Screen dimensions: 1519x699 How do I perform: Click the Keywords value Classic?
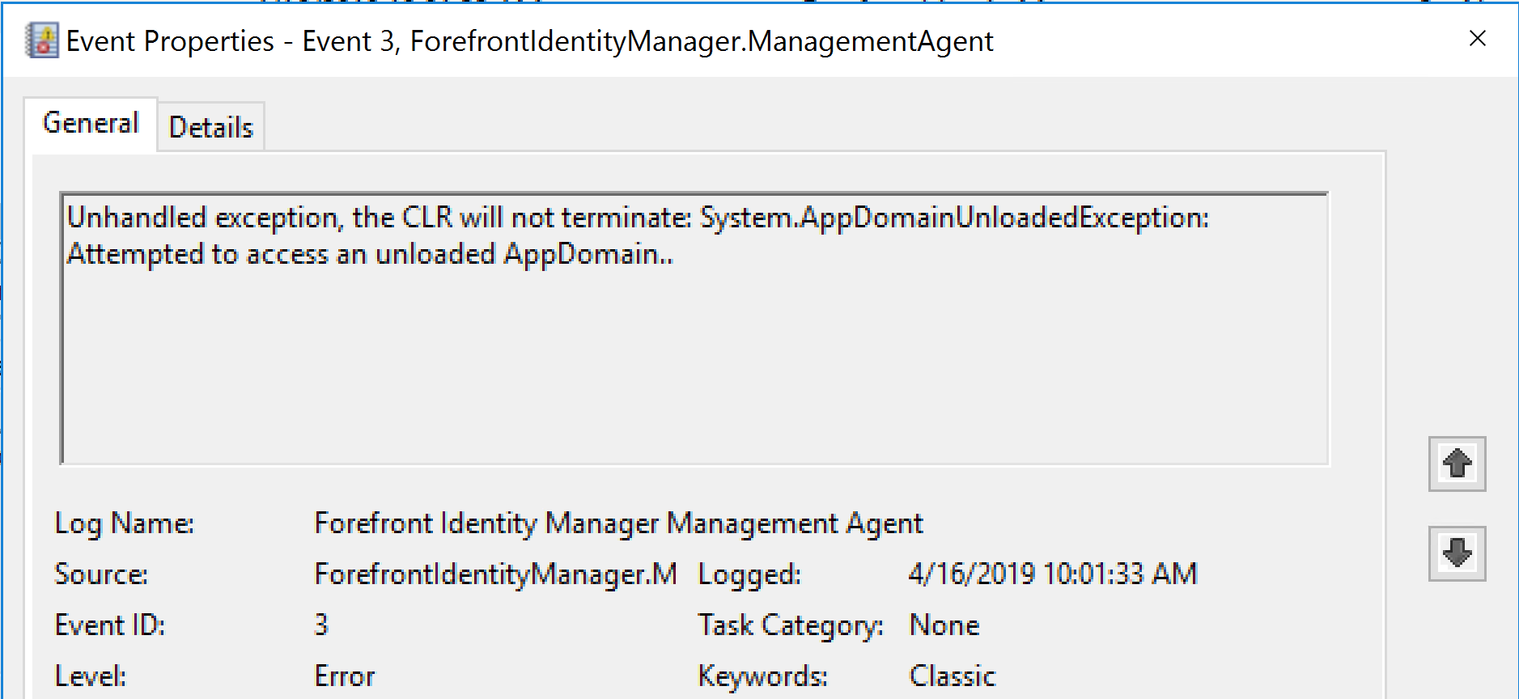coord(953,676)
